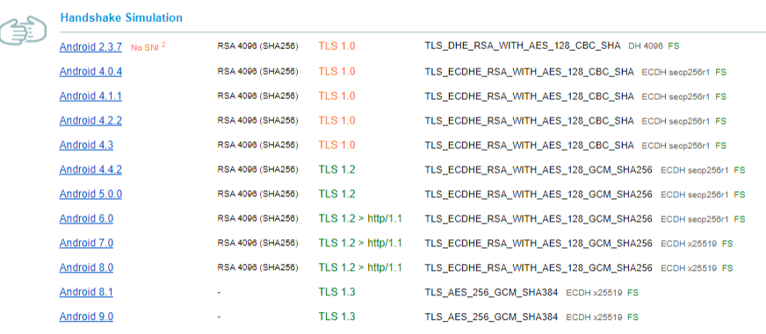The height and width of the screenshot is (334, 766).
Task: Click the FS label in Android 6.0 row
Action: pyautogui.click(x=740, y=219)
